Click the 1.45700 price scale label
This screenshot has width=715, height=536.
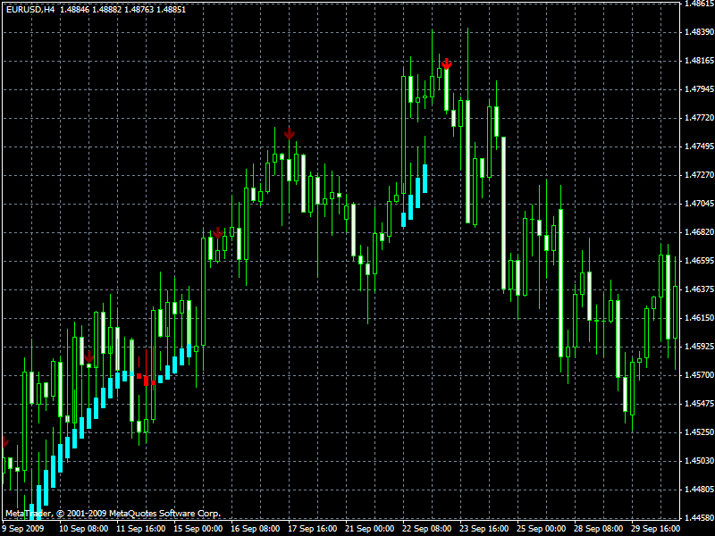click(699, 374)
